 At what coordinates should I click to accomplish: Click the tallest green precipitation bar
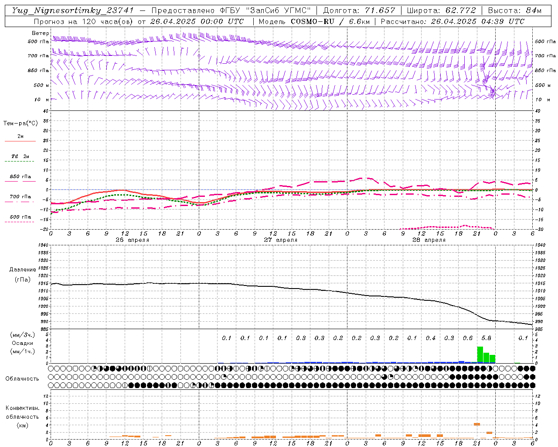coord(480,354)
